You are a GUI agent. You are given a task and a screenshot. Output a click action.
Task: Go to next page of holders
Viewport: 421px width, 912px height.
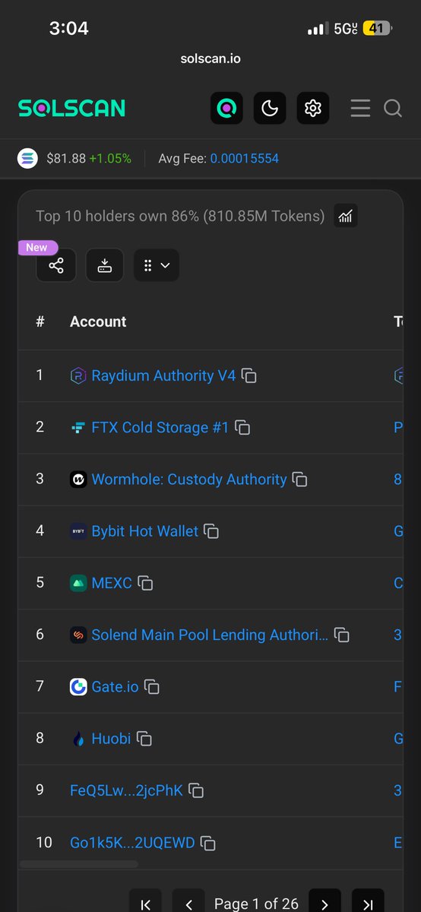click(x=324, y=902)
